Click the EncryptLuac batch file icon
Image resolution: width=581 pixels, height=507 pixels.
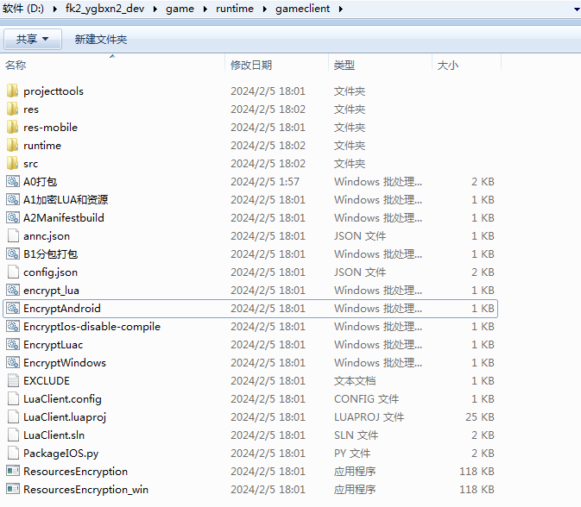point(12,344)
